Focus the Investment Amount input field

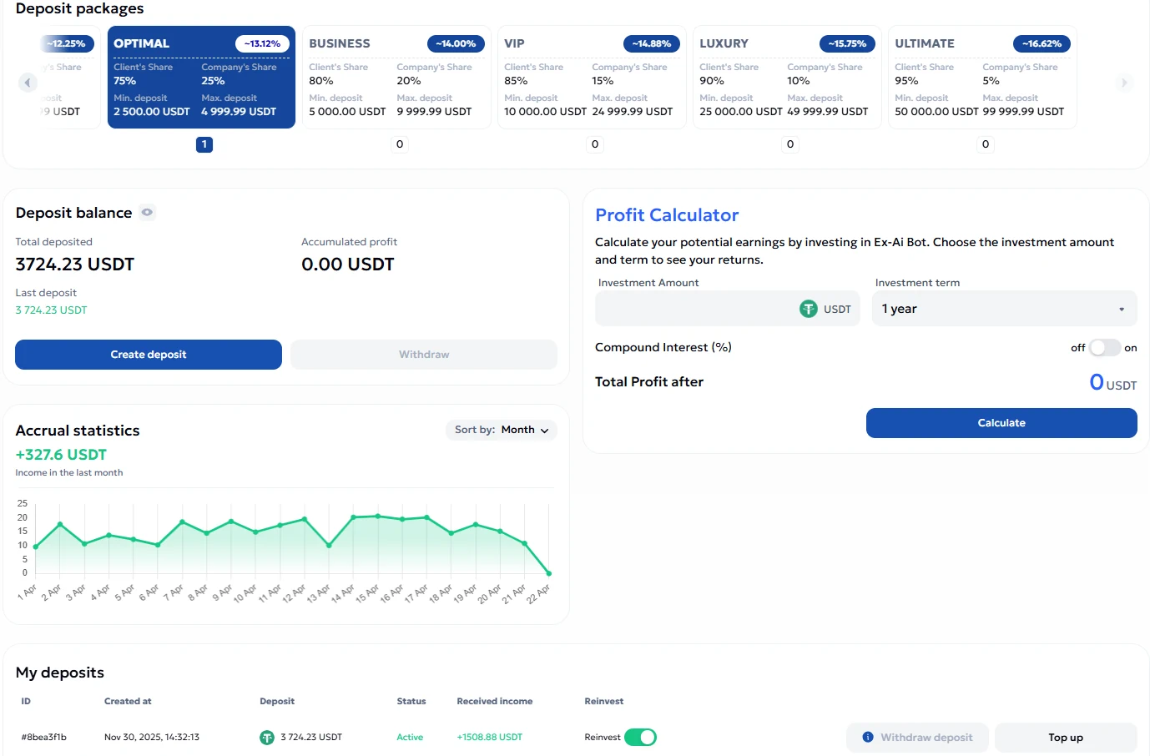(728, 309)
